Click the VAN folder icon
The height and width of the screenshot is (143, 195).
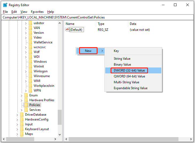(30, 28)
